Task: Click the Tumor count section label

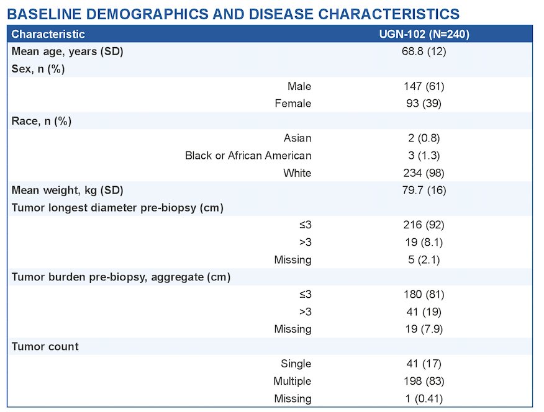Action: [x=45, y=346]
